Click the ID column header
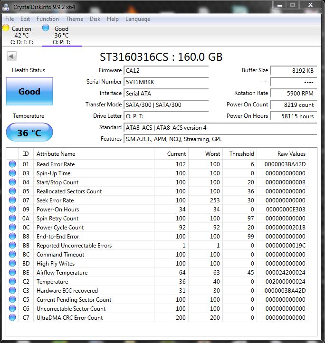Screen dimensions: 325x343 tap(26, 154)
